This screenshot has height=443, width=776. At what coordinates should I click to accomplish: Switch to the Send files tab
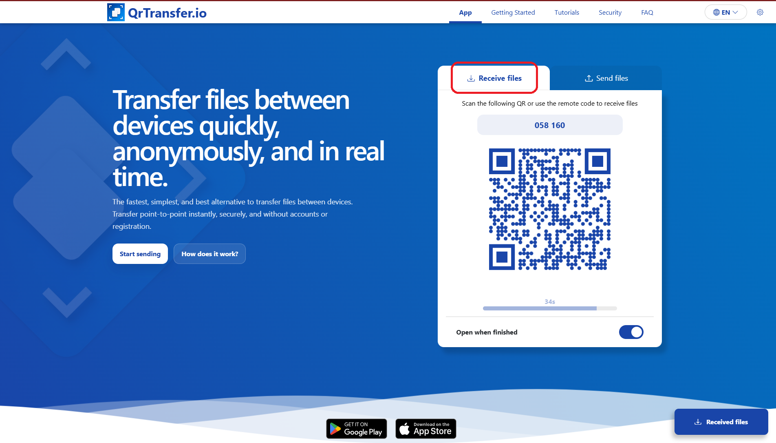[606, 78]
